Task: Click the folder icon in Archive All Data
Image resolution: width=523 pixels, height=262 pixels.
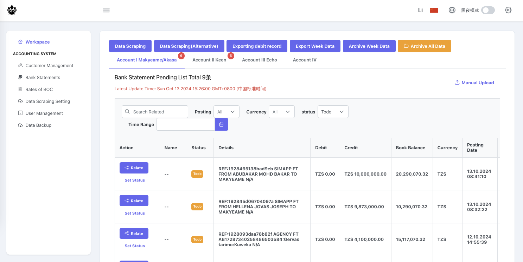Action: (406, 46)
